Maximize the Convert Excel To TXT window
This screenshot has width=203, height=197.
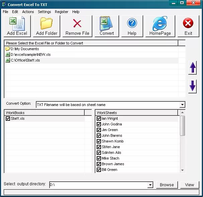(x=182, y=3)
